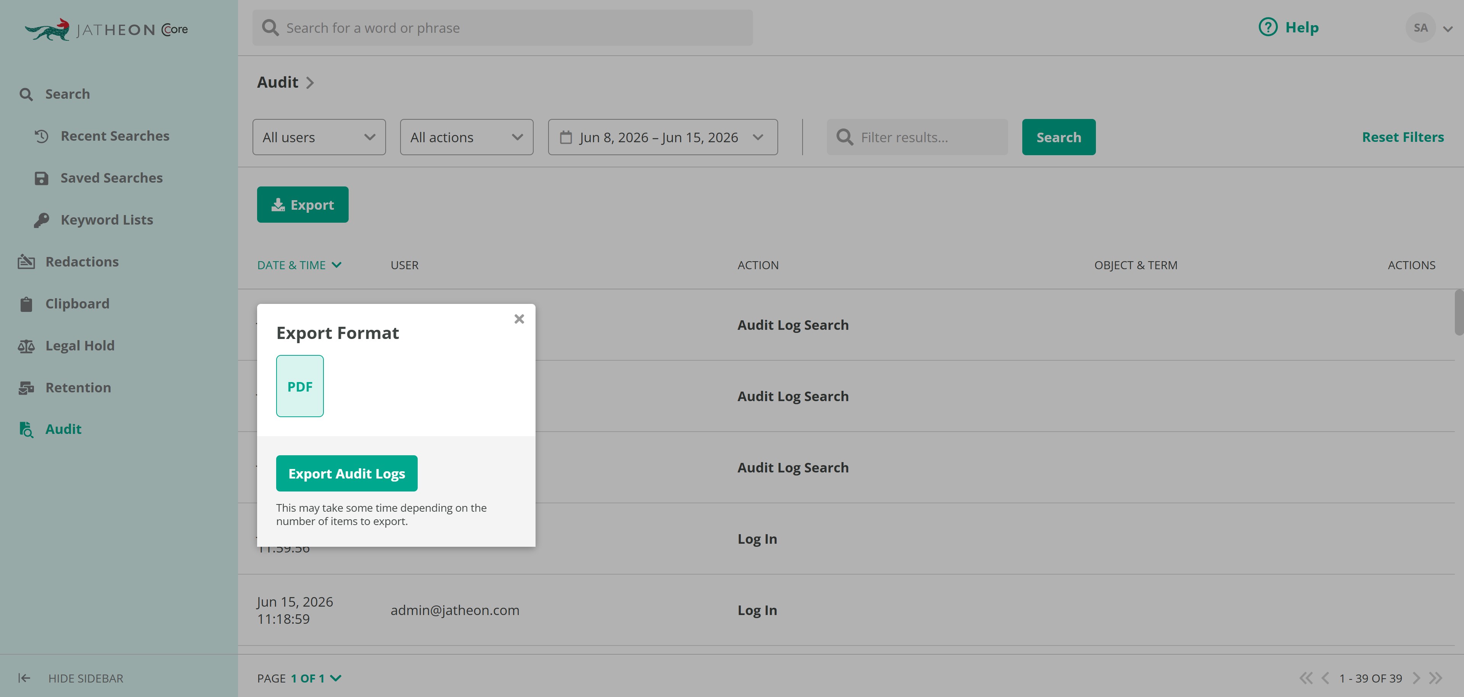Select the PDF export format
1464x697 pixels.
click(x=299, y=386)
